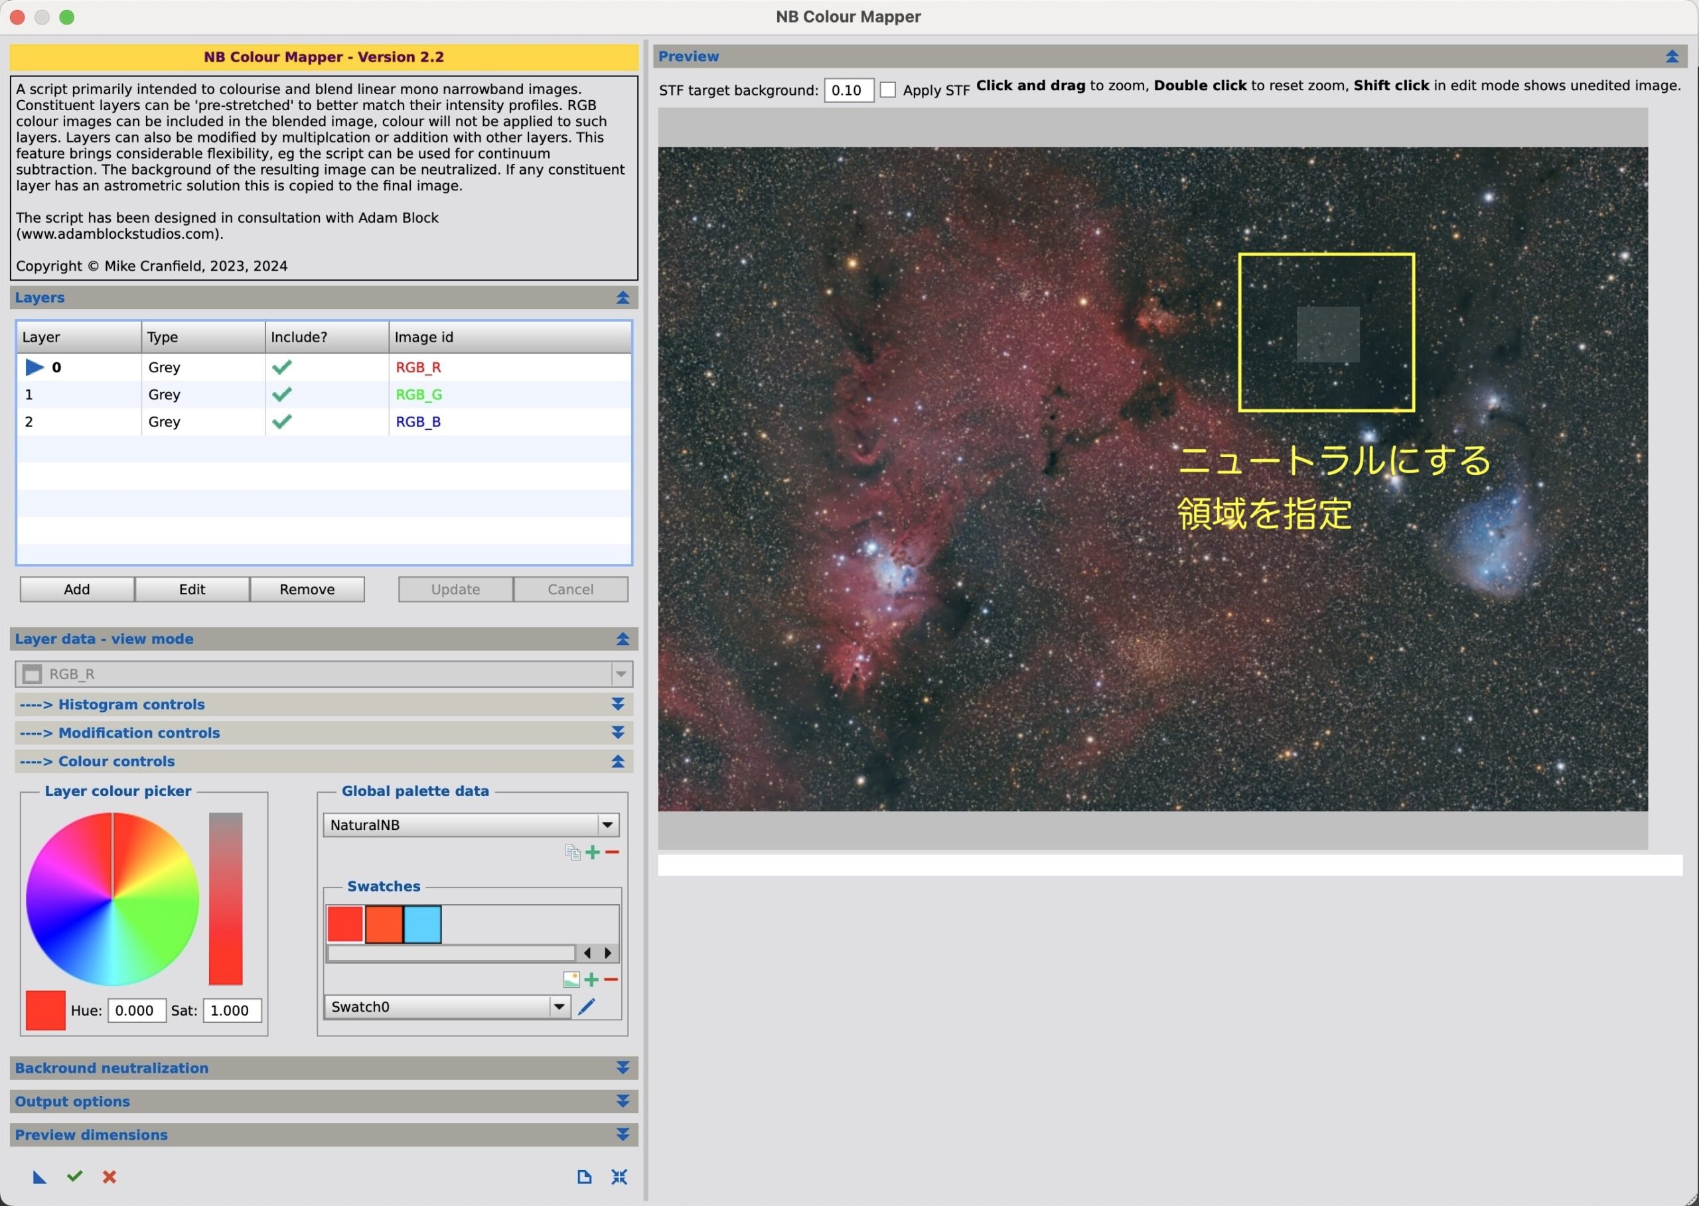Click the green checkmark OK icon

pos(74,1176)
